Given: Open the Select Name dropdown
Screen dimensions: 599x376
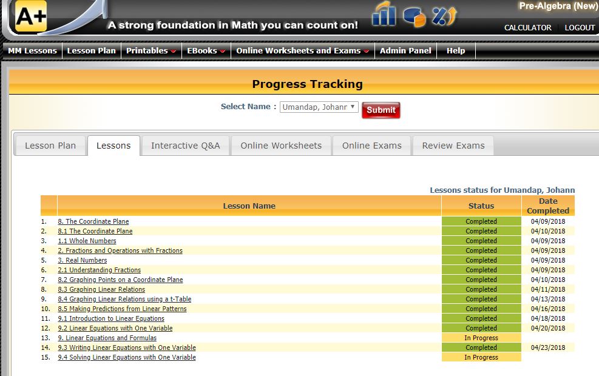Looking at the screenshot, I should coord(319,107).
